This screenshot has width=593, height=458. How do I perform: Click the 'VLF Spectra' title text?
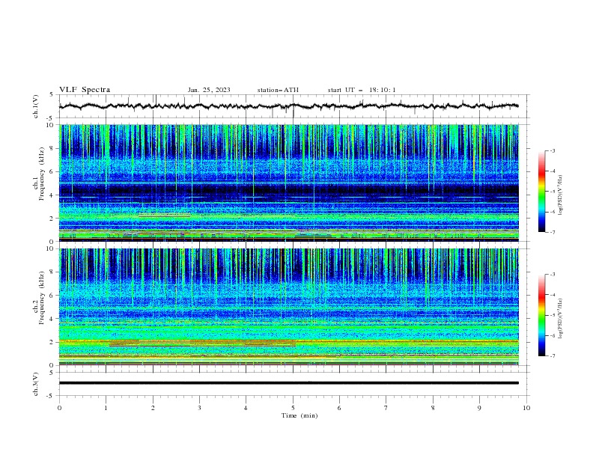click(x=85, y=90)
